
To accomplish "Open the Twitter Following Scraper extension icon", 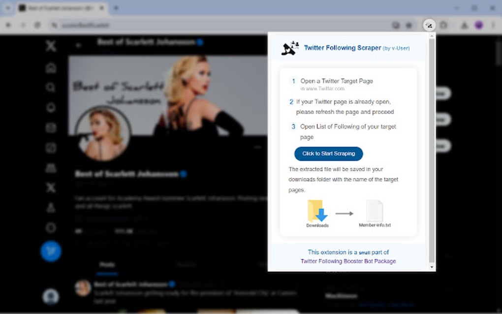I will (428, 25).
